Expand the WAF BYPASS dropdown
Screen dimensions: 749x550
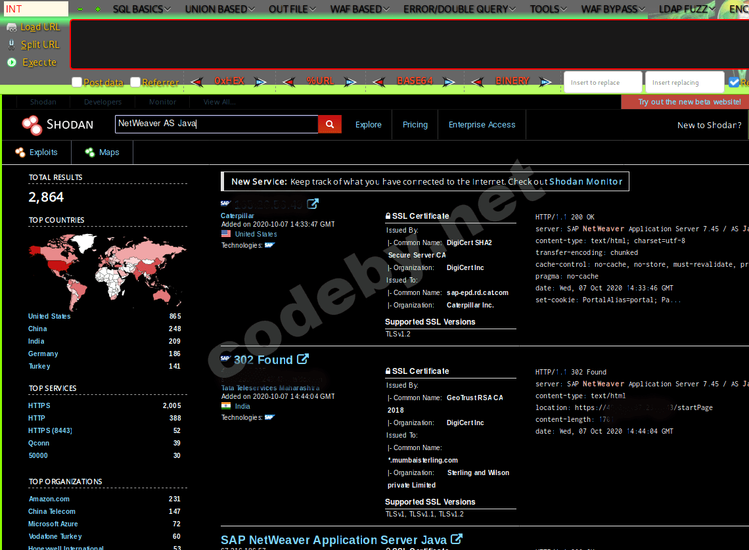[614, 9]
